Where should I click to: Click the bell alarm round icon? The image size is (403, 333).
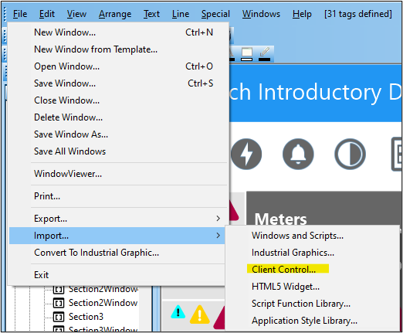coord(298,154)
